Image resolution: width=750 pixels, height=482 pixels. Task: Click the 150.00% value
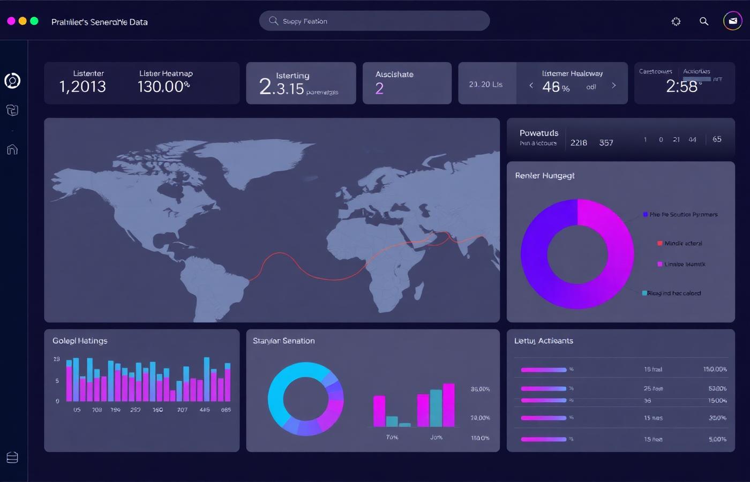tap(715, 370)
